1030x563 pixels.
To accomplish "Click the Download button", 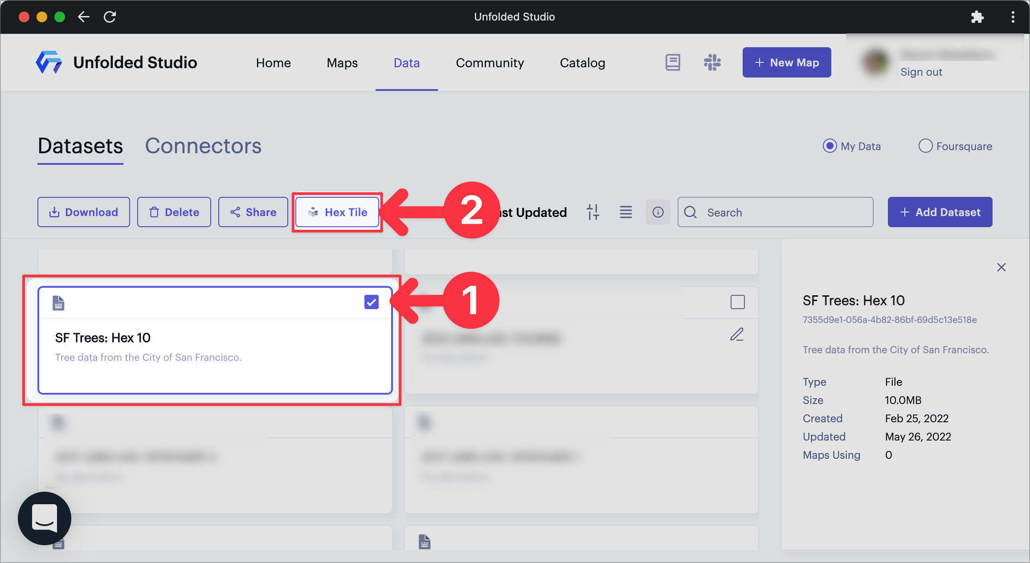I will coord(84,212).
